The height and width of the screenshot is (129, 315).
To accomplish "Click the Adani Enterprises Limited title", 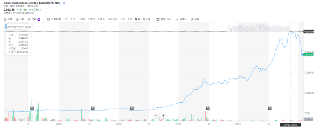I will [32, 3].
